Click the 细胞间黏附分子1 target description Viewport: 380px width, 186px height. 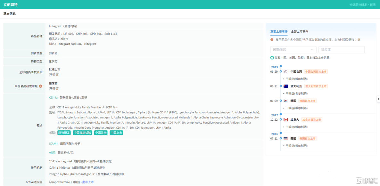pyautogui.click(x=71, y=144)
